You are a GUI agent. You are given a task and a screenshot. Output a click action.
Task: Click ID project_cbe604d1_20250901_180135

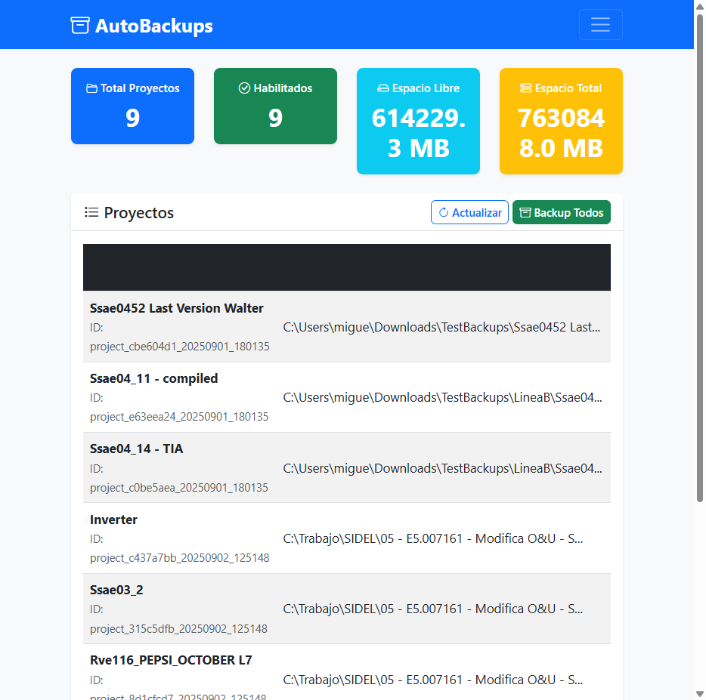click(x=180, y=347)
